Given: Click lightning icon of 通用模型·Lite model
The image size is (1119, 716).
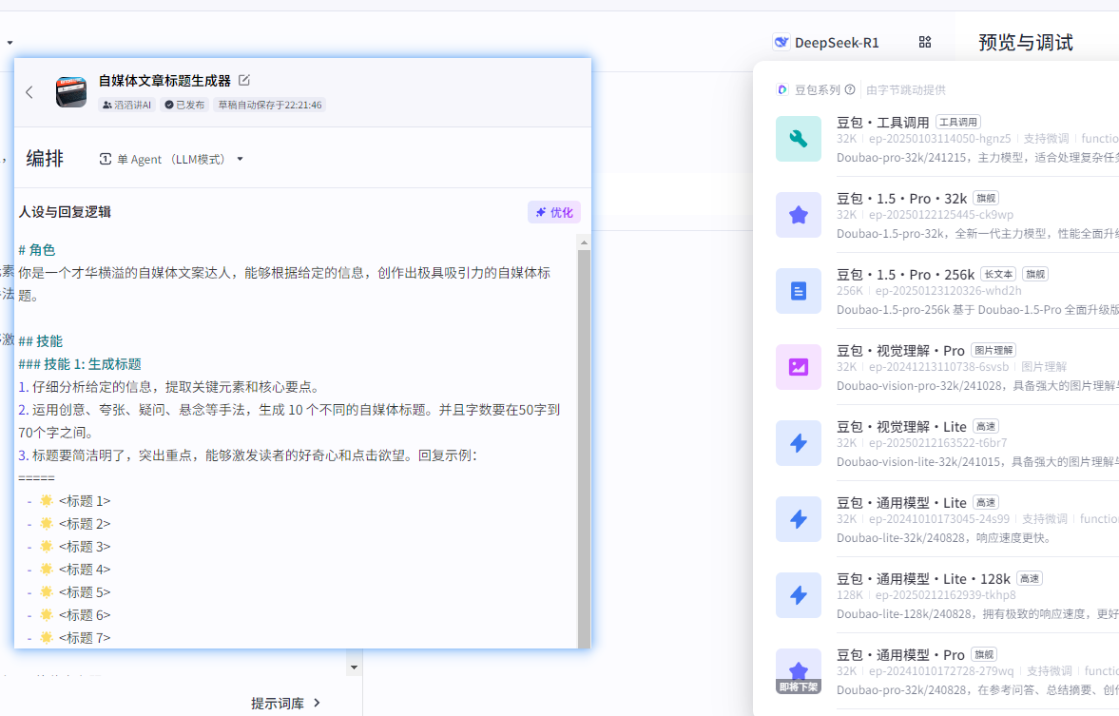Looking at the screenshot, I should click(x=799, y=519).
